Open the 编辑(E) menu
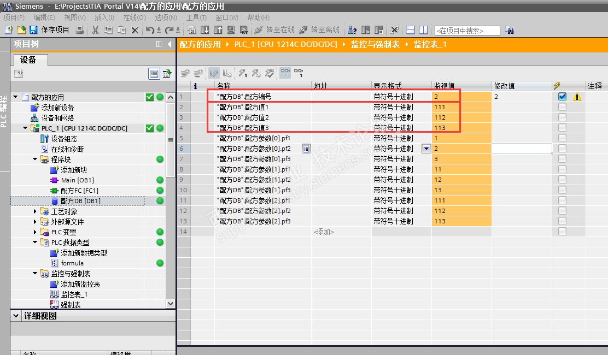Viewport: 608px width, 355px height. [x=44, y=17]
